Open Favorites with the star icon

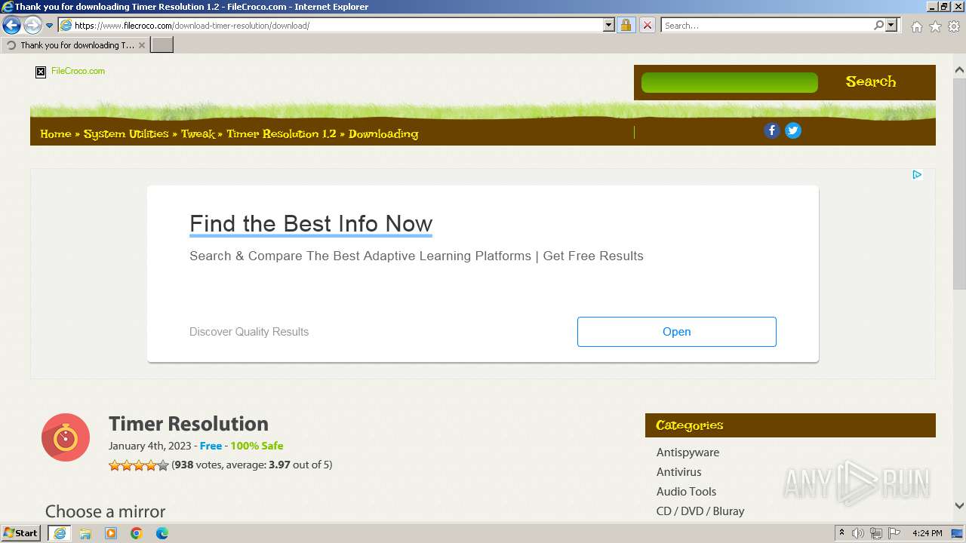coord(935,26)
